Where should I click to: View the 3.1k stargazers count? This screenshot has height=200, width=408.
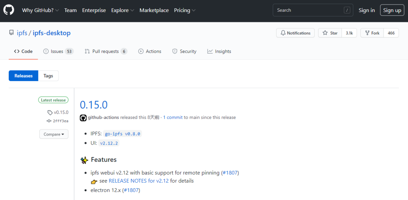pyautogui.click(x=349, y=33)
